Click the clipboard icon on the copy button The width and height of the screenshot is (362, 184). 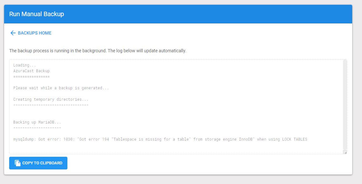pyautogui.click(x=17, y=163)
